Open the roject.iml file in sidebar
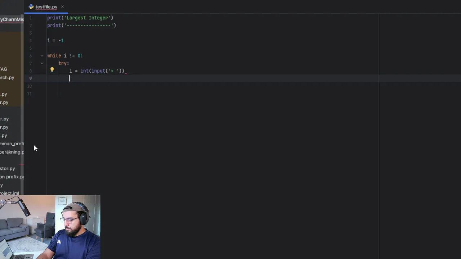461x259 pixels. [9, 193]
